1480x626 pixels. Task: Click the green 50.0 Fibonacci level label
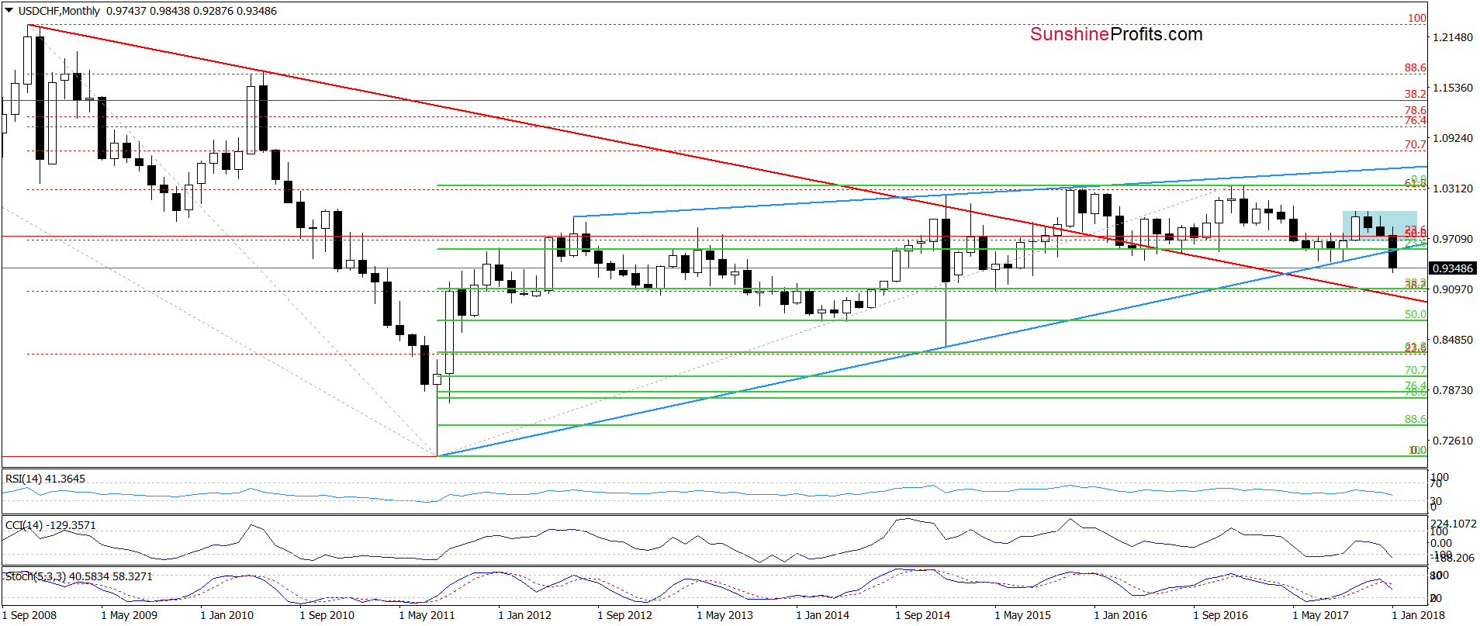[x=1416, y=314]
